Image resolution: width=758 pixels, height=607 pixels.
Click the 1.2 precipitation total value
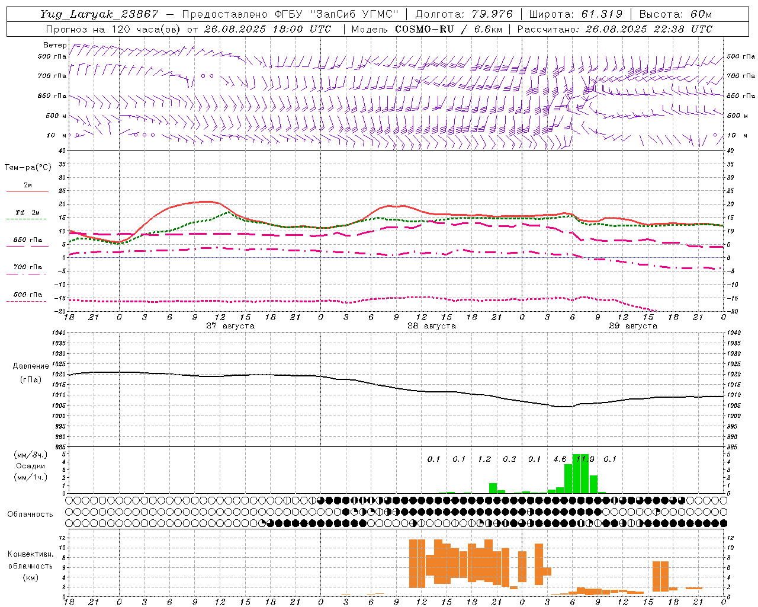tap(484, 459)
